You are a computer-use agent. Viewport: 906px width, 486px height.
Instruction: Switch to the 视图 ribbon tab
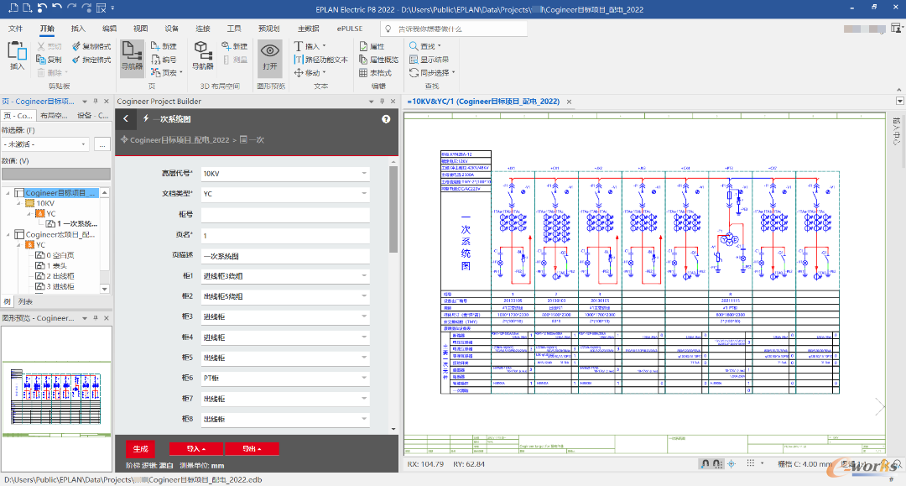140,29
